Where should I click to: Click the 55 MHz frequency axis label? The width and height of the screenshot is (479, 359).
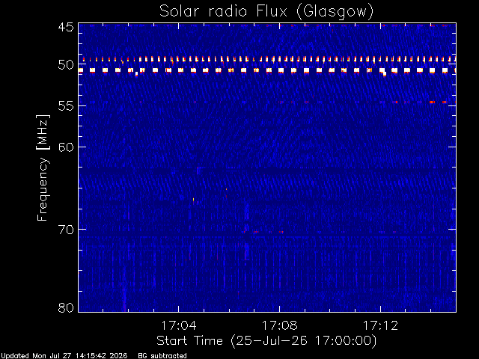point(66,106)
